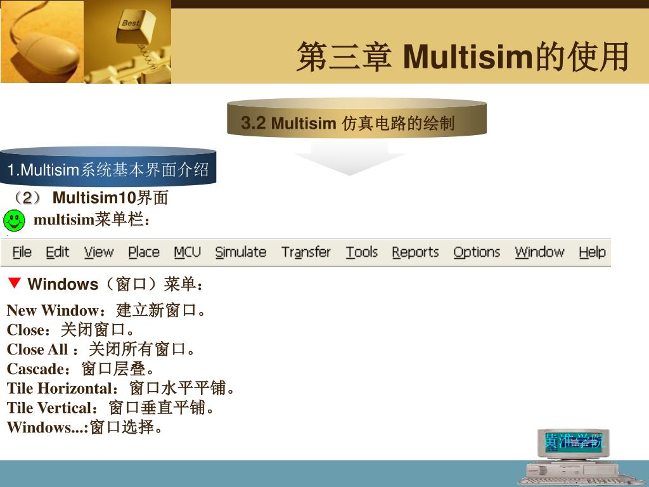This screenshot has height=487, width=649.
Task: Open the Window menu
Action: pyautogui.click(x=539, y=252)
